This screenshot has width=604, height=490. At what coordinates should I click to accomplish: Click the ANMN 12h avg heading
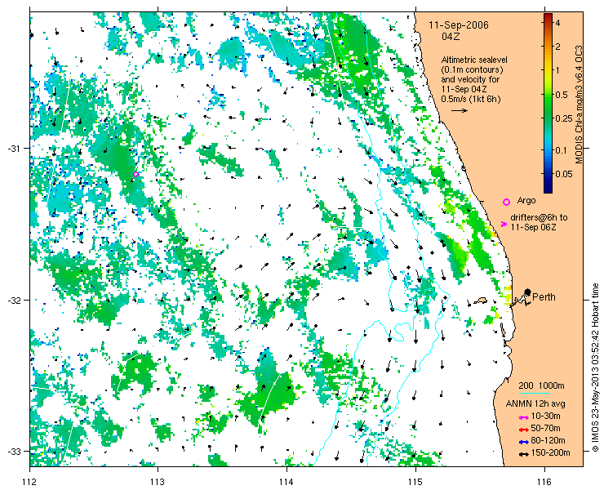pyautogui.click(x=535, y=404)
